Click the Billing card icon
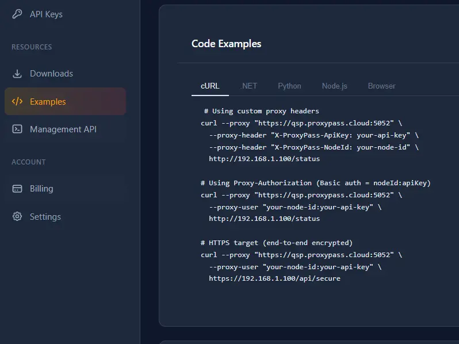This screenshot has height=344, width=459. click(17, 189)
